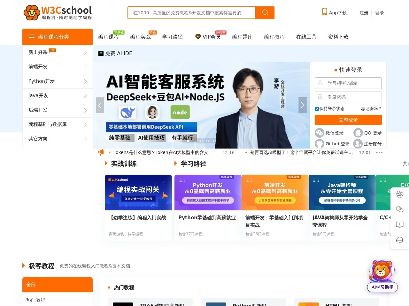The width and height of the screenshot is (409, 306).
Task: Click the customer service headset icon
Action: tap(399, 240)
